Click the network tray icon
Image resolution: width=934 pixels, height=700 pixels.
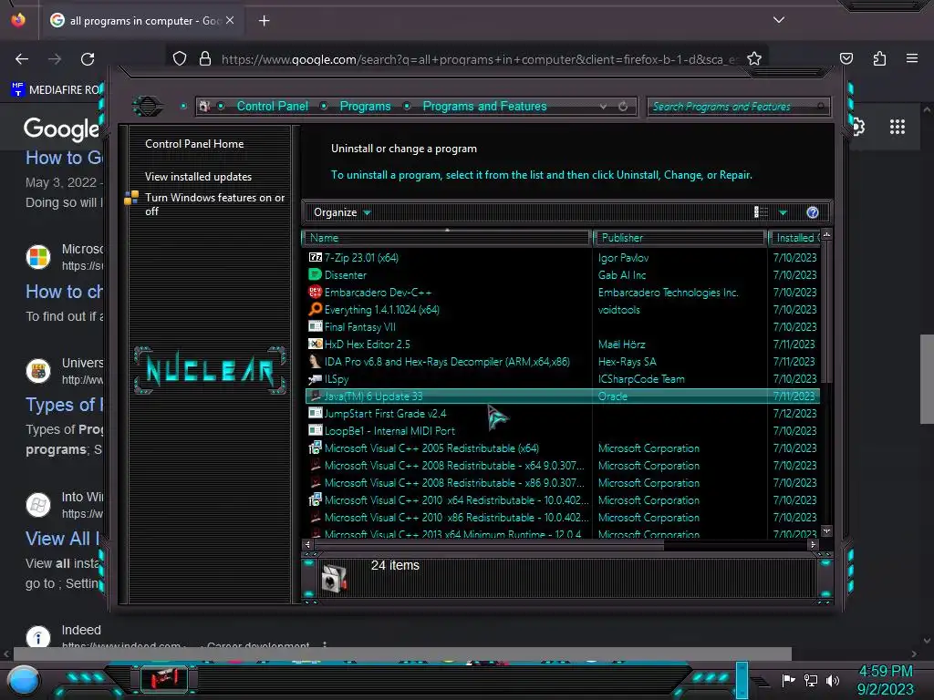pyautogui.click(x=811, y=680)
